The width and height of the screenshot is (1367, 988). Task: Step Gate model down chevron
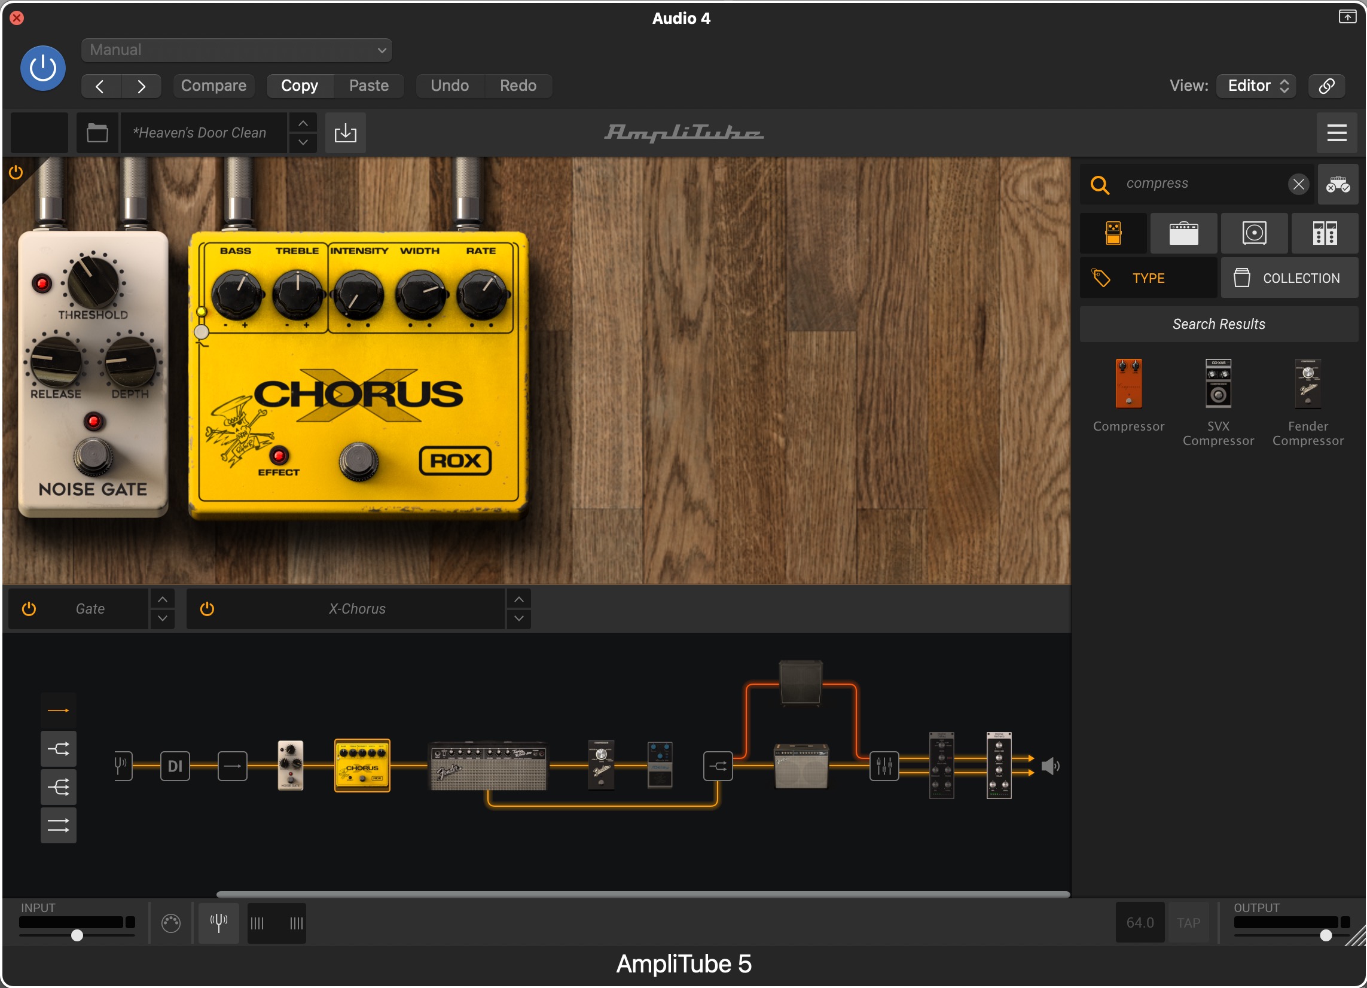tap(163, 619)
